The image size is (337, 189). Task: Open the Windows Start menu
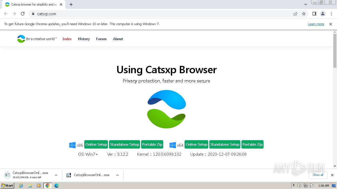pos(7,185)
